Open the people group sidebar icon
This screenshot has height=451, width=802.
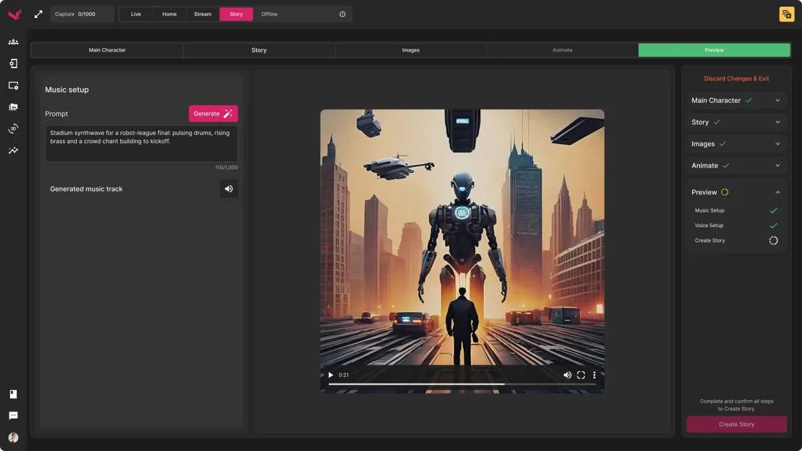pyautogui.click(x=13, y=42)
